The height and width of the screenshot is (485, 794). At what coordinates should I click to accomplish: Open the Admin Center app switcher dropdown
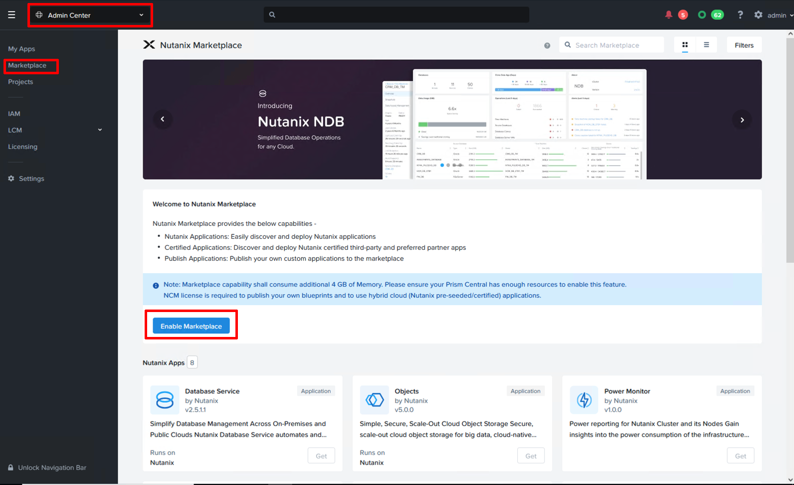click(x=90, y=15)
